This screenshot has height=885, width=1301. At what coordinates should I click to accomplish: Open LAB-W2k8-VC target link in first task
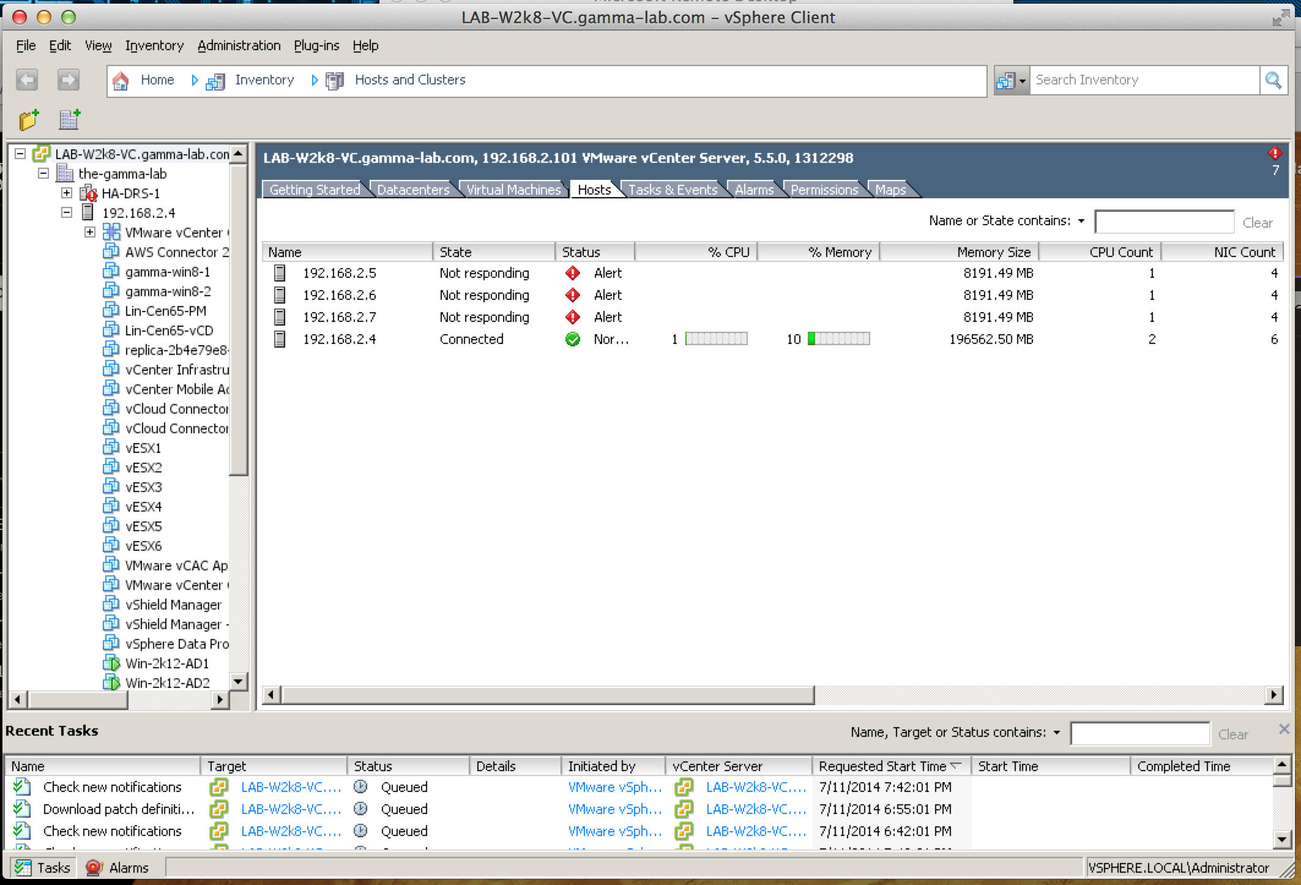[x=290, y=787]
